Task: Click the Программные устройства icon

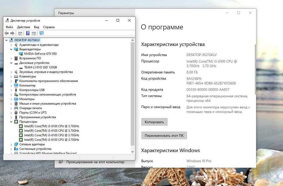Action: (x=16, y=117)
